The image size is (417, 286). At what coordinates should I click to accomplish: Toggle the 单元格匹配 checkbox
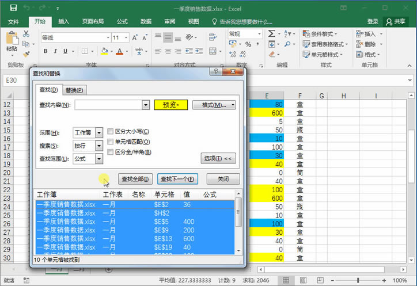(x=110, y=142)
